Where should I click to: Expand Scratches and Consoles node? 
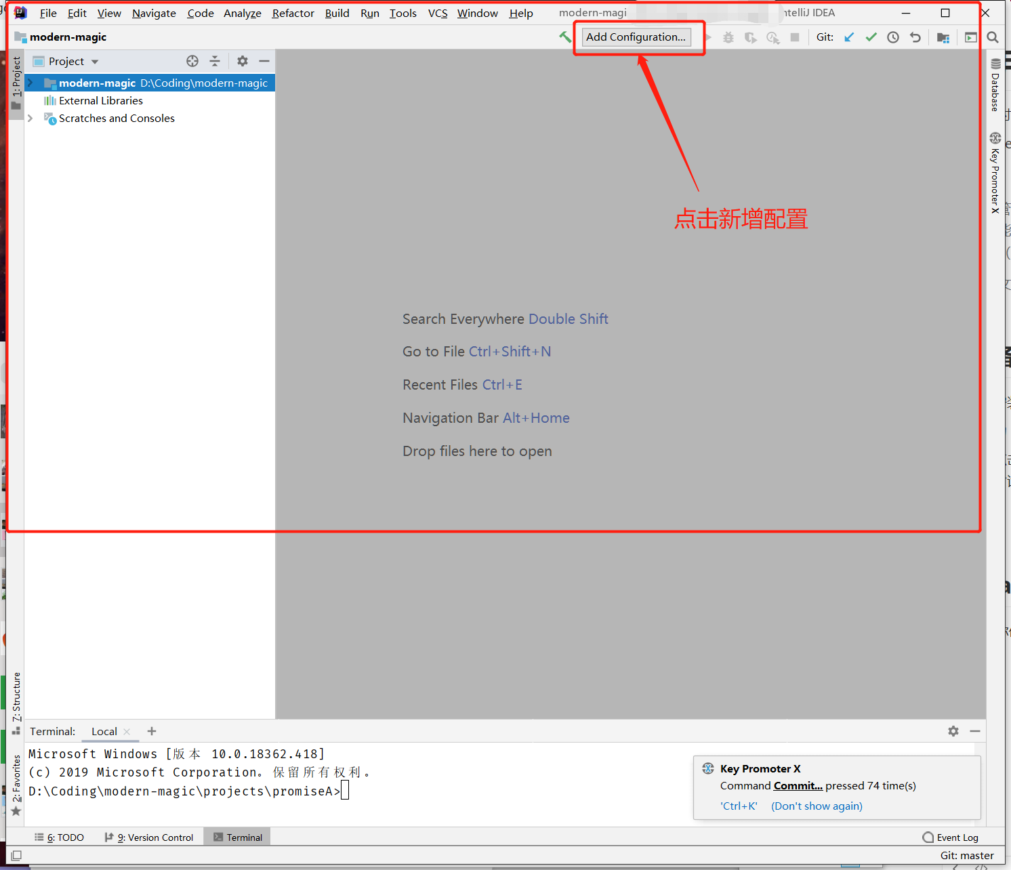click(30, 118)
